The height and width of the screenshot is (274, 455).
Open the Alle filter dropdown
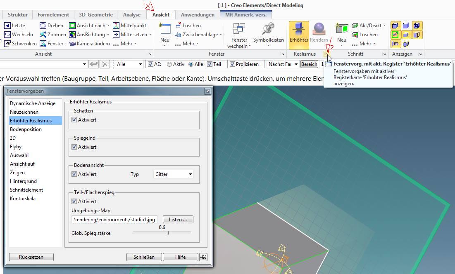[140, 64]
